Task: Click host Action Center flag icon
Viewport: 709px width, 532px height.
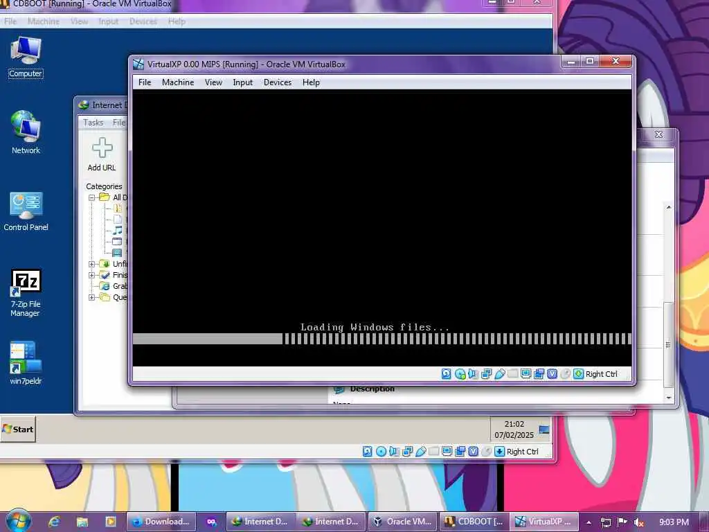Action: coord(622,522)
